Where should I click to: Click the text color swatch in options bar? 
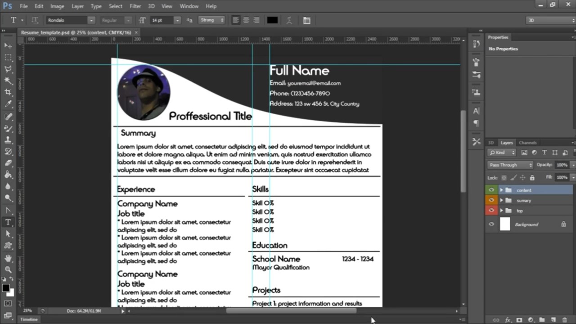pos(272,20)
